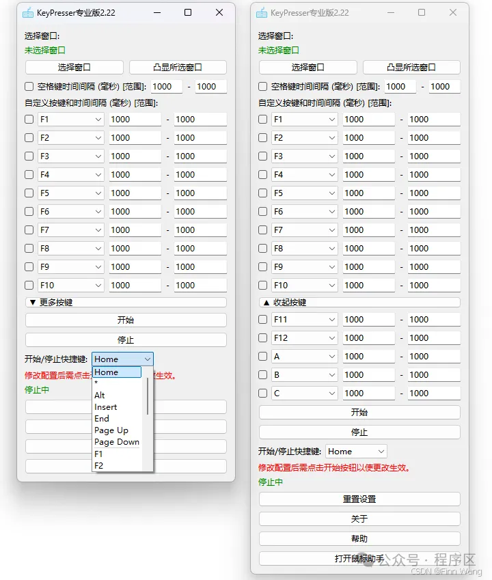This screenshot has height=580, width=492.
Task: Tick the F3 checkbox in right window
Action: coord(262,156)
